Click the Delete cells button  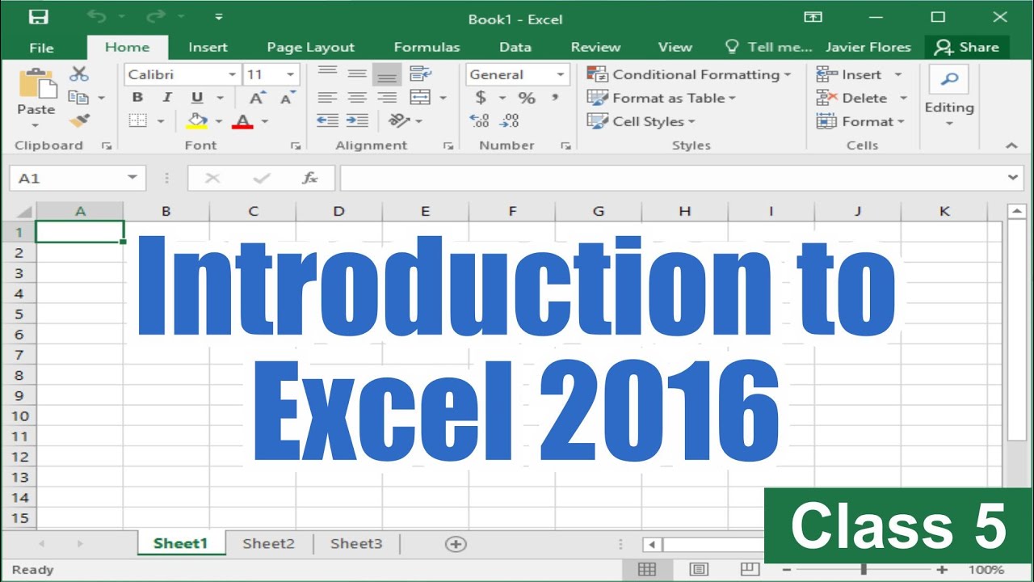tap(861, 98)
